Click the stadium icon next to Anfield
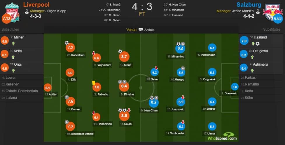The width and height of the screenshot is (285, 145). [141, 30]
